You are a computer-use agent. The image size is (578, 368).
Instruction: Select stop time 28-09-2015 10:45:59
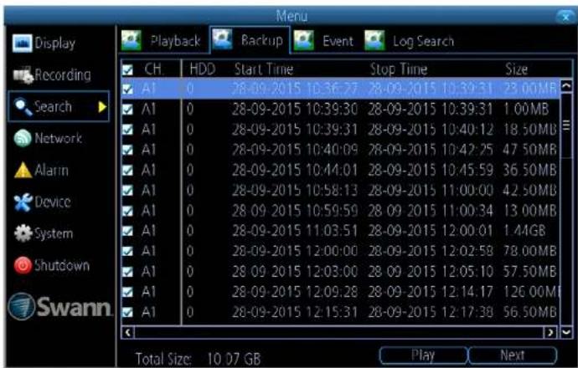(x=431, y=171)
